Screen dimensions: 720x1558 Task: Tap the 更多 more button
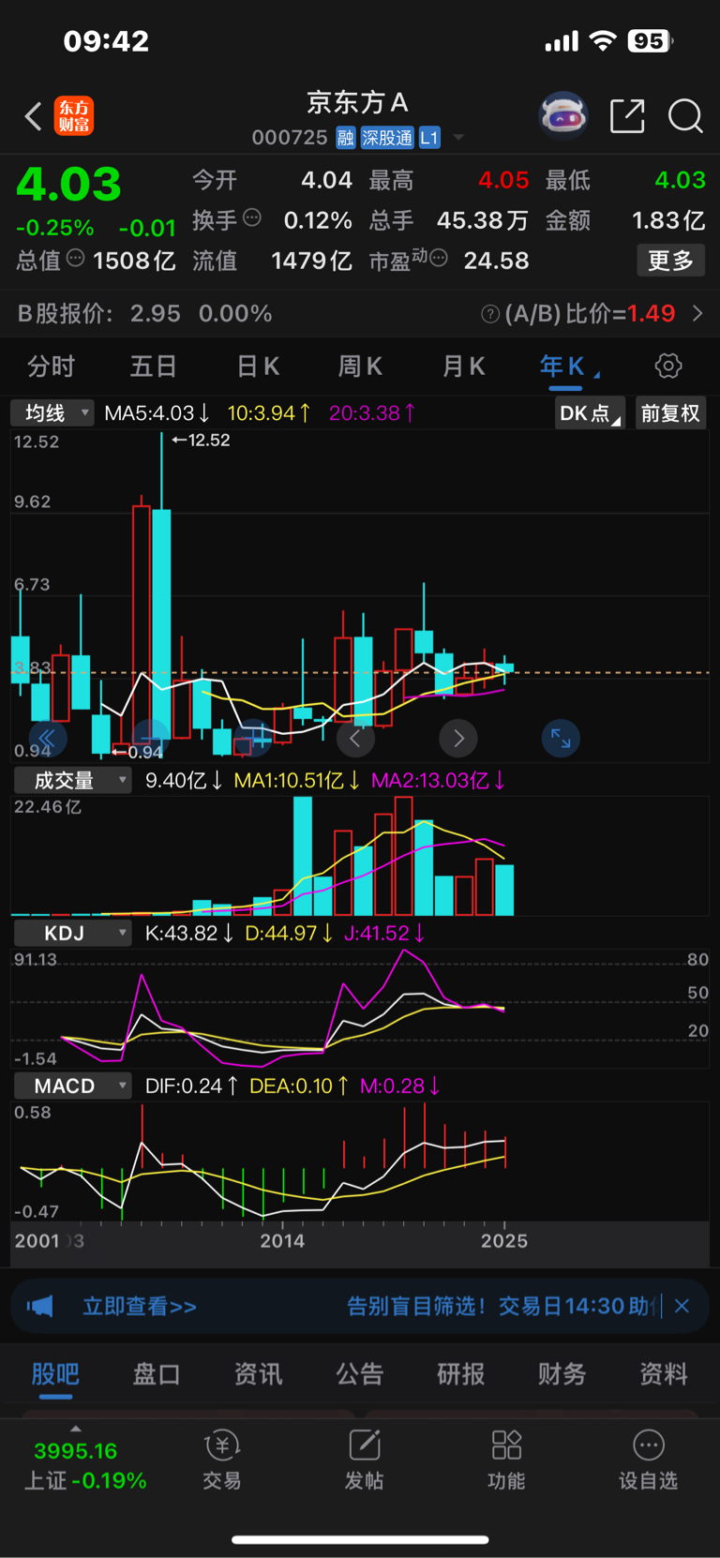pos(670,260)
